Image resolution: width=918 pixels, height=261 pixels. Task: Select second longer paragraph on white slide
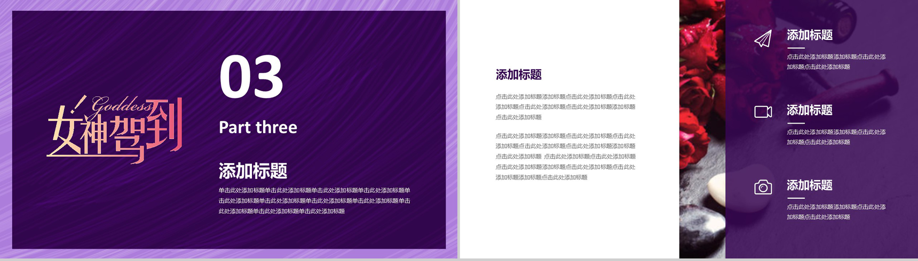[x=565, y=157]
